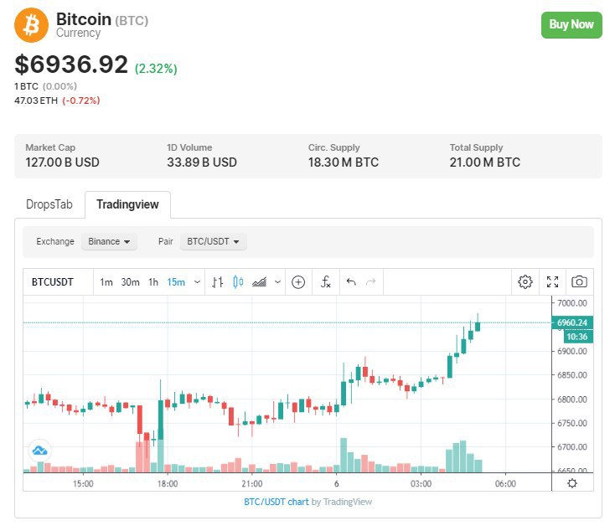Open the compare/add symbol plus icon
The height and width of the screenshot is (531, 615).
click(x=298, y=282)
